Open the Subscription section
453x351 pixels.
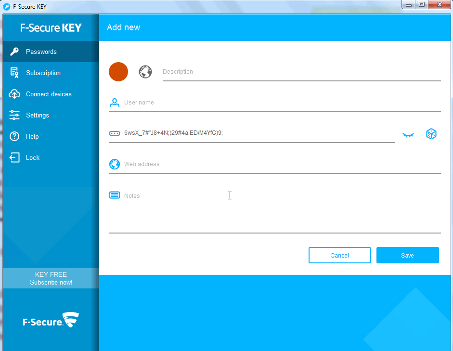[x=51, y=73]
